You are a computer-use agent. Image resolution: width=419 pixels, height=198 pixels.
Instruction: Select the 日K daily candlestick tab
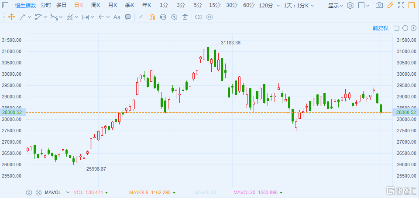79,5
